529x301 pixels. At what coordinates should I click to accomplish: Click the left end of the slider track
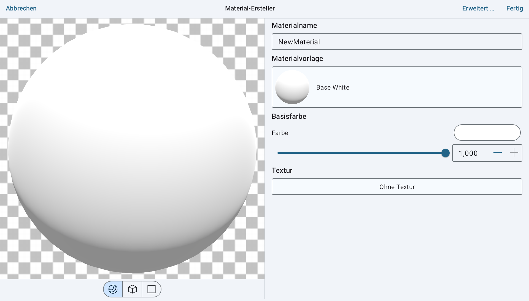tap(279, 153)
